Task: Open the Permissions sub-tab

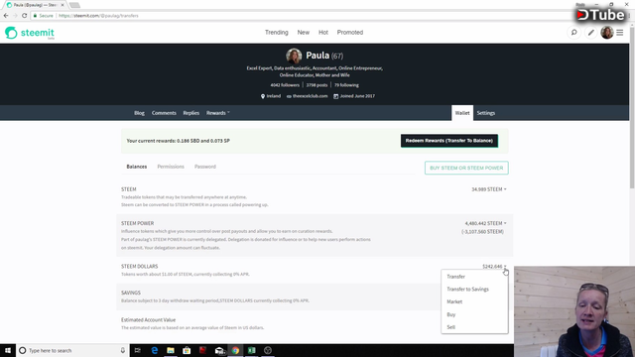Action: click(x=171, y=167)
